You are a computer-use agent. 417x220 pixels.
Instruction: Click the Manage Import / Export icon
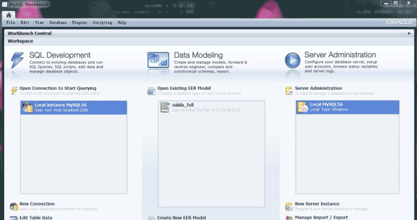289,218
